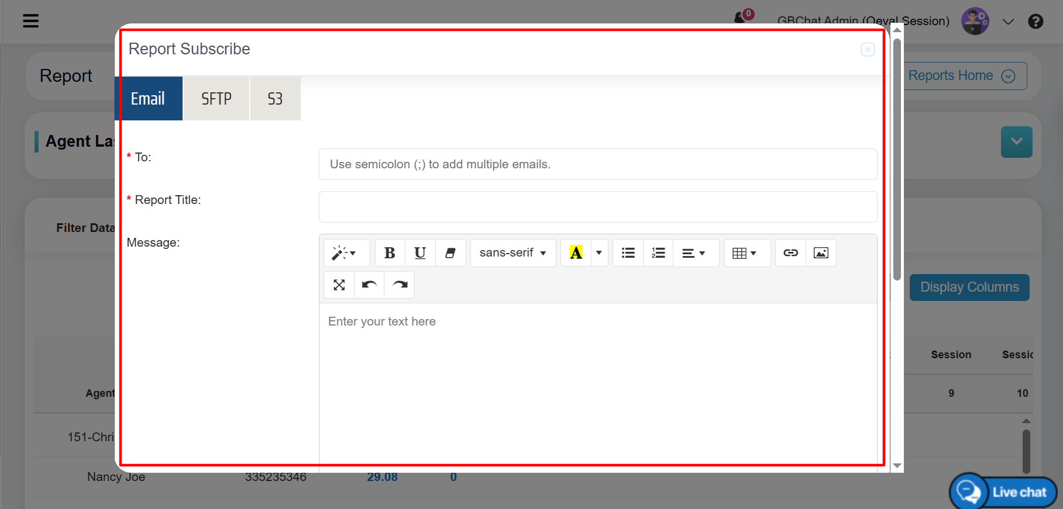Switch to the S3 tab
Image resolution: width=1063 pixels, height=509 pixels.
275,99
